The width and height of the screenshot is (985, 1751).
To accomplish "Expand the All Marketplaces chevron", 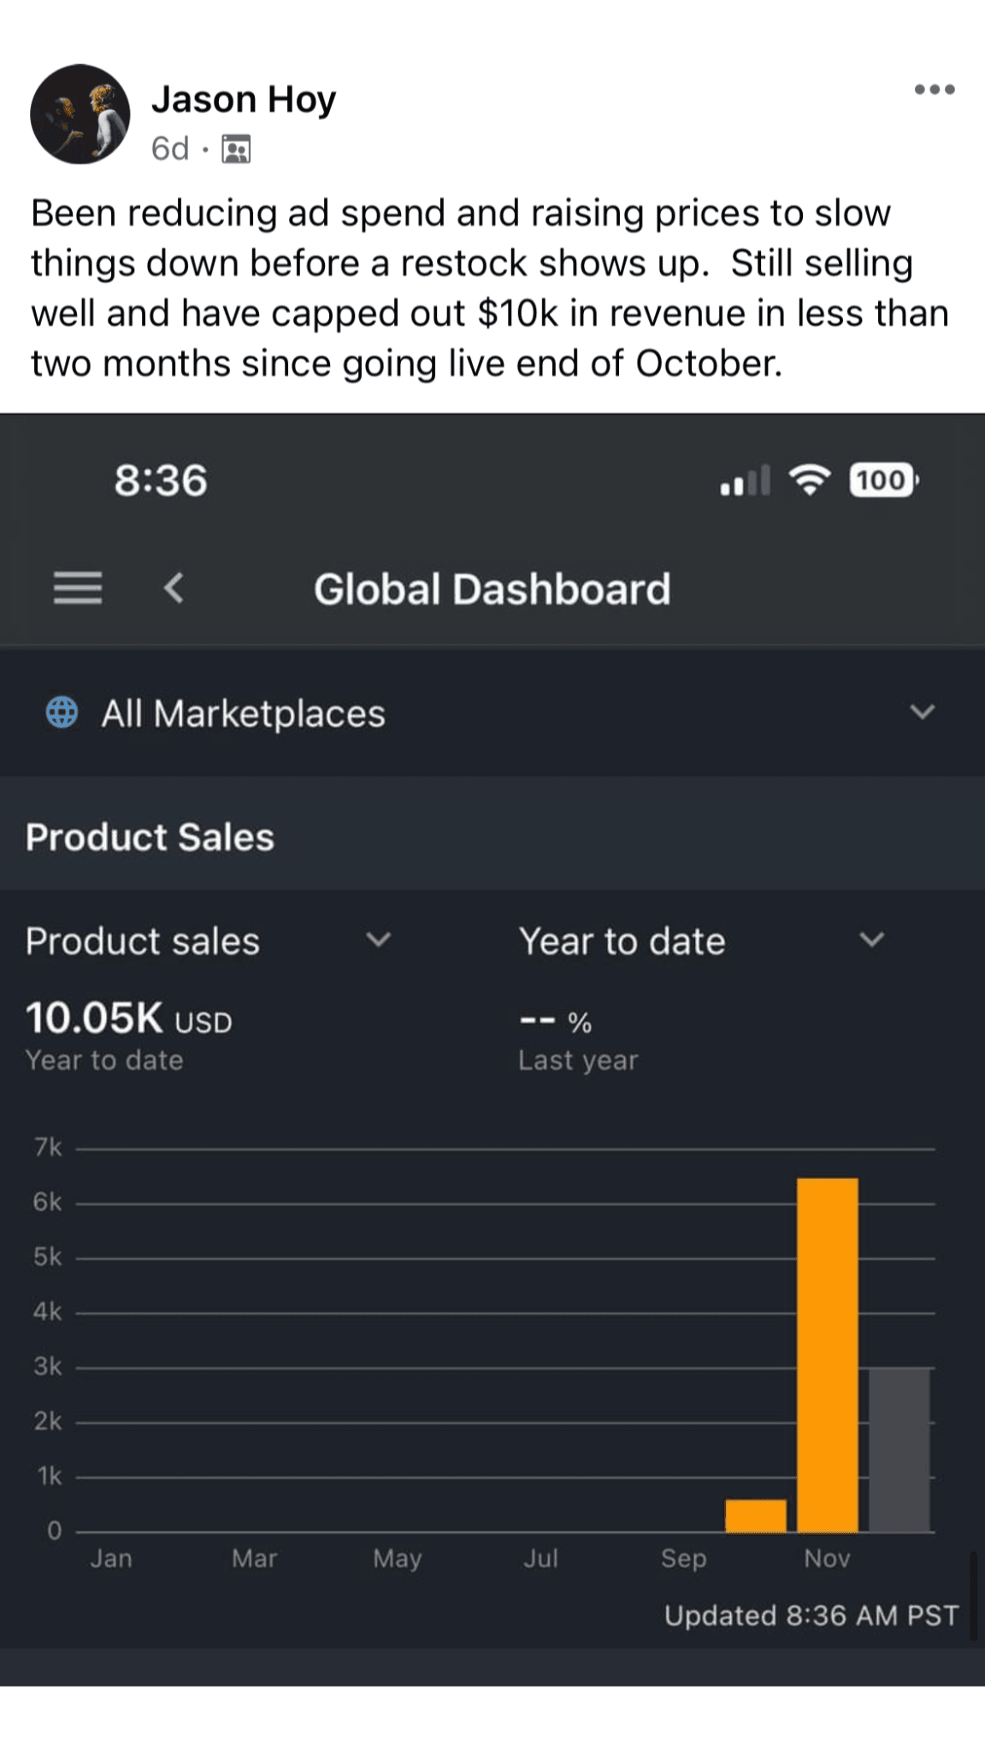I will (x=922, y=712).
